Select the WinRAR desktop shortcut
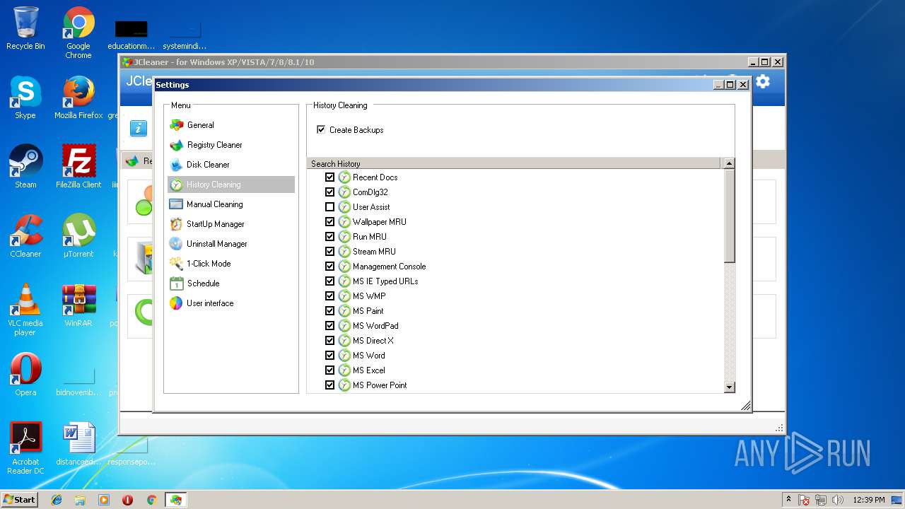 (x=78, y=305)
